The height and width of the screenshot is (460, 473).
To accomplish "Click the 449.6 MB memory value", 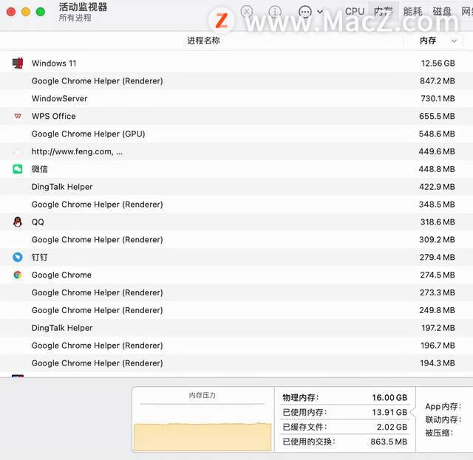I will [437, 151].
